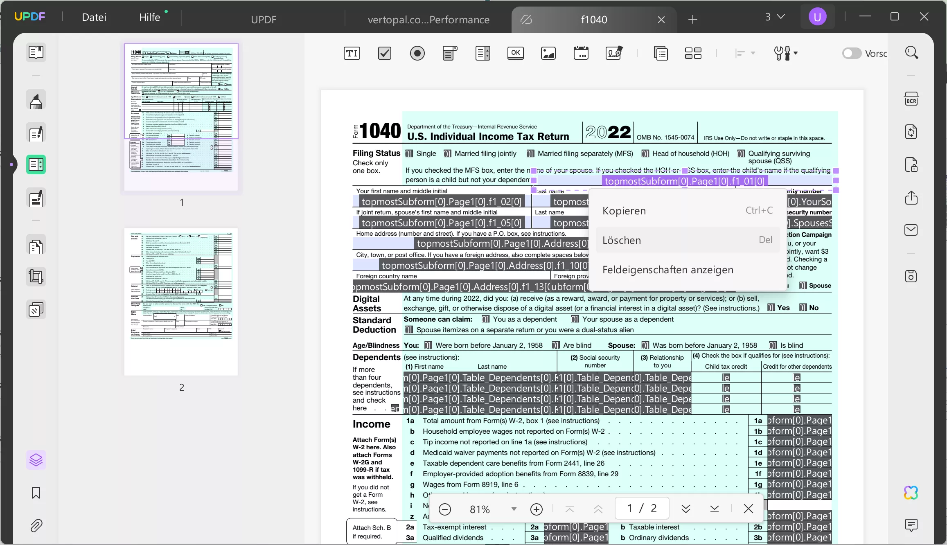Open the OCR tool in right sidebar
947x545 pixels.
point(911,99)
